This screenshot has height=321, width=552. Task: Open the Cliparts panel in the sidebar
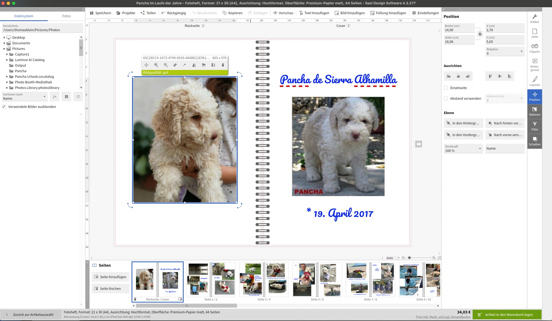tap(534, 48)
